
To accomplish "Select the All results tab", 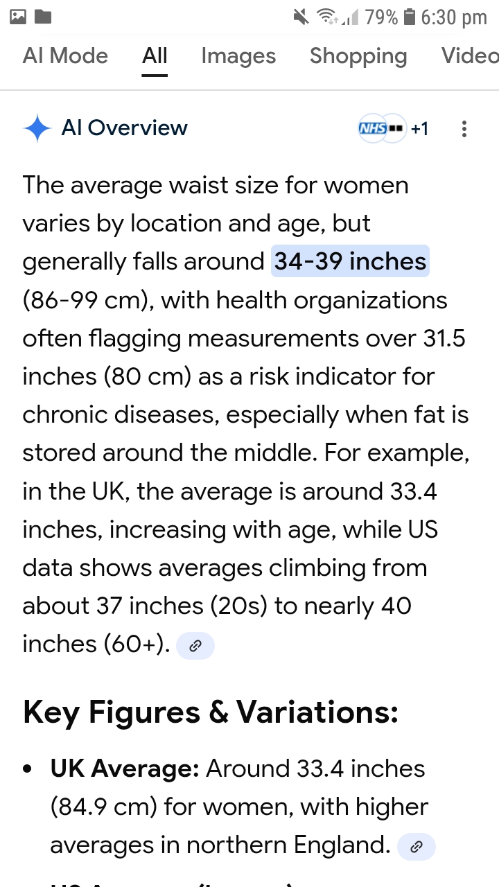I will click(155, 56).
